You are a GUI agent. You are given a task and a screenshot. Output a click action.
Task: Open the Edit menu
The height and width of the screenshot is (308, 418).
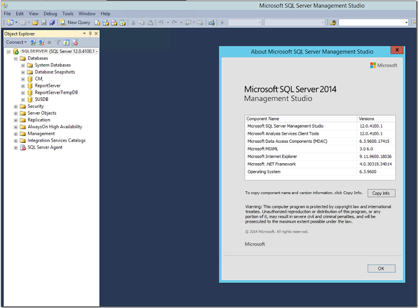(x=19, y=14)
